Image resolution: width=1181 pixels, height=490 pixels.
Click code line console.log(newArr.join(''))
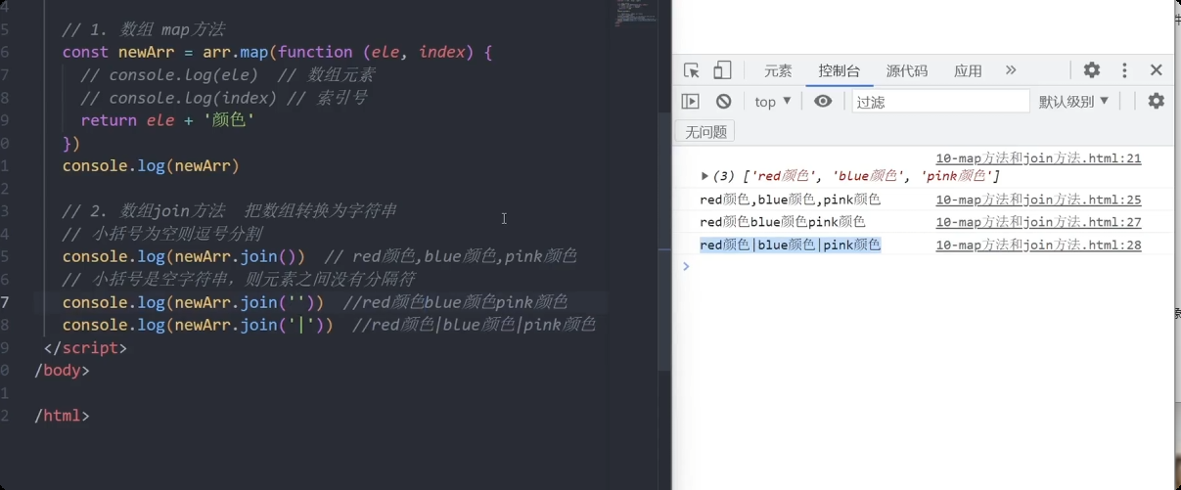coord(193,302)
